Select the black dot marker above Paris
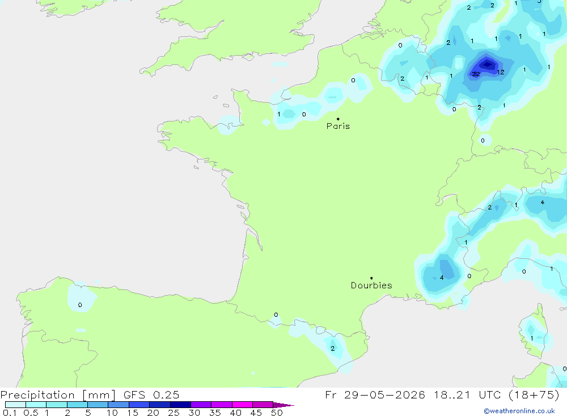The image size is (567, 416). pos(338,119)
